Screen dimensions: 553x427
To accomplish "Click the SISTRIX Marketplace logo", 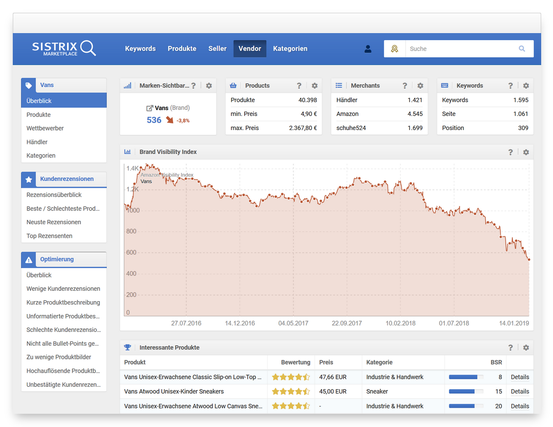I will tap(64, 48).
